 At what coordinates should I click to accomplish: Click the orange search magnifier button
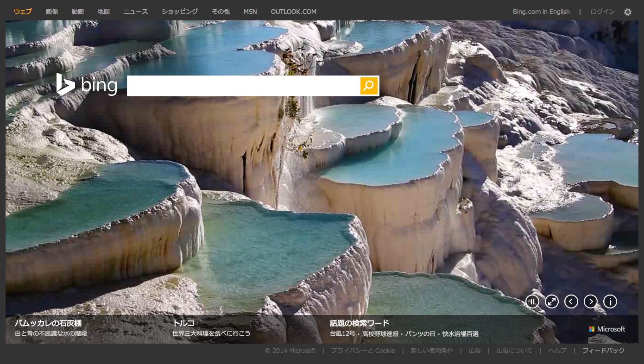369,86
